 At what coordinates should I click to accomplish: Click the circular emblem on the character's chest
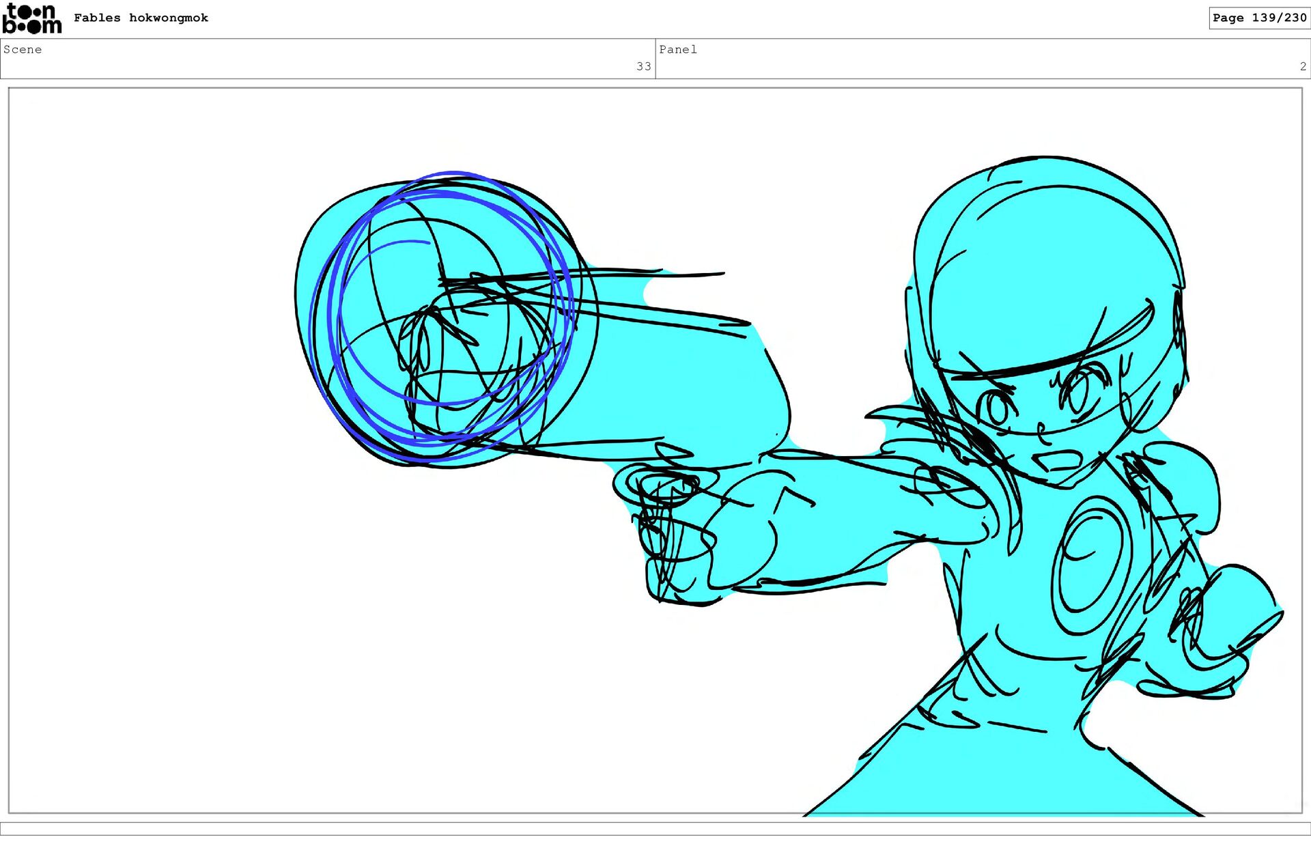point(1091,563)
